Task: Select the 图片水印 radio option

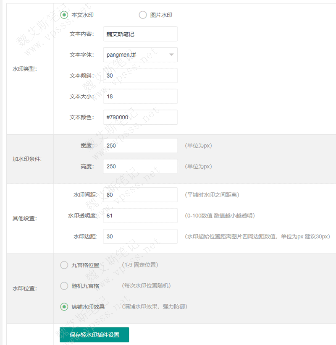Action: 142,15
